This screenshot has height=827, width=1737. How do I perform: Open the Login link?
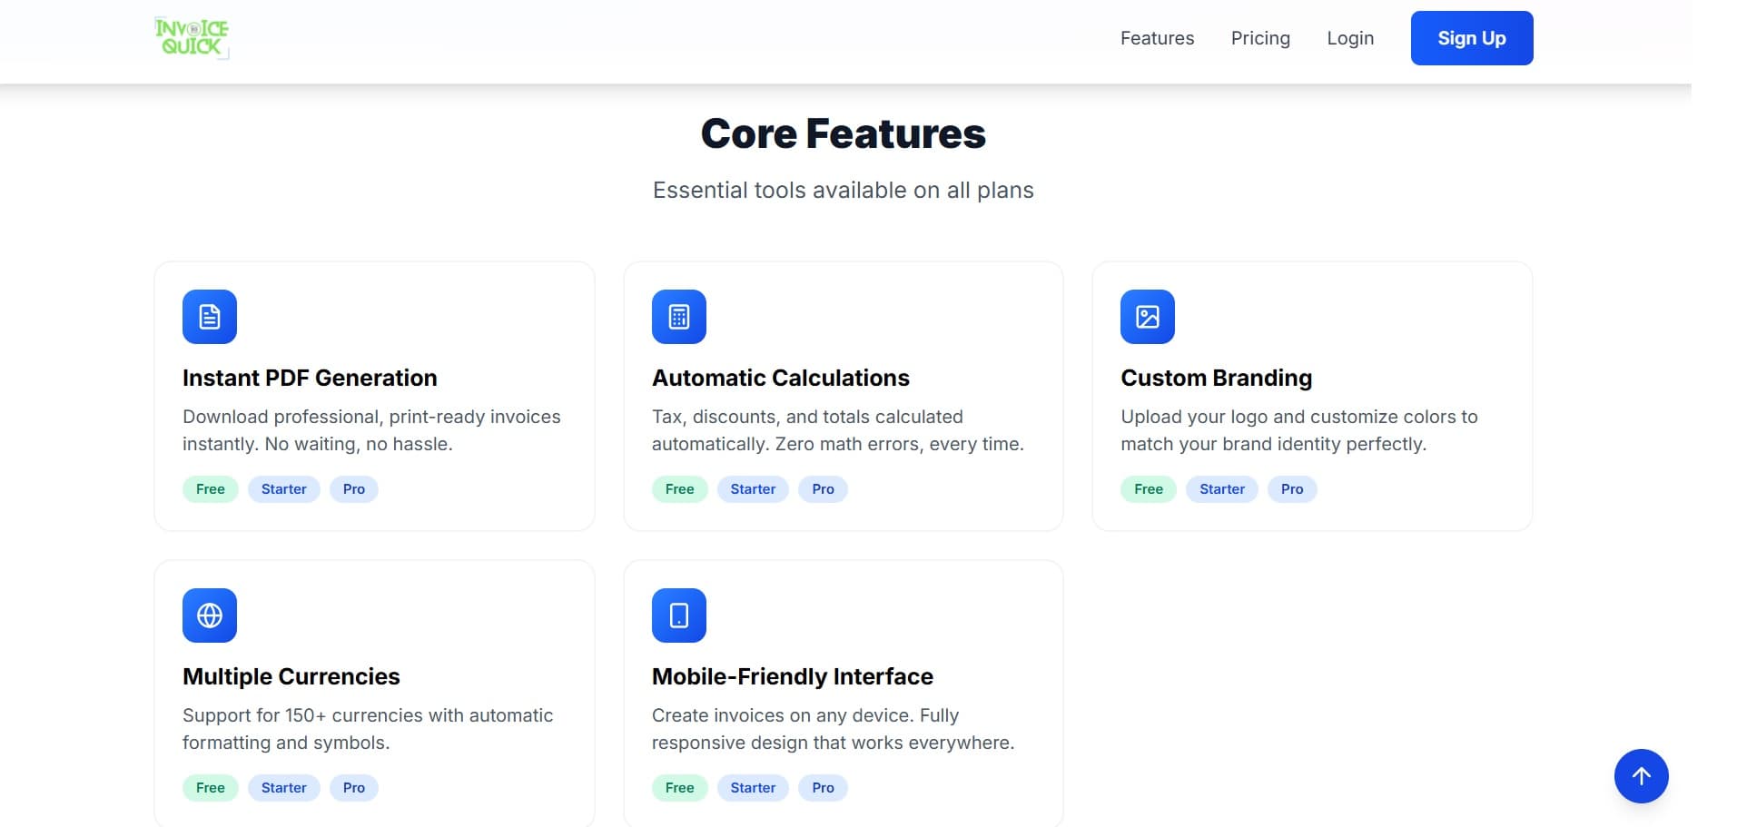1350,37
